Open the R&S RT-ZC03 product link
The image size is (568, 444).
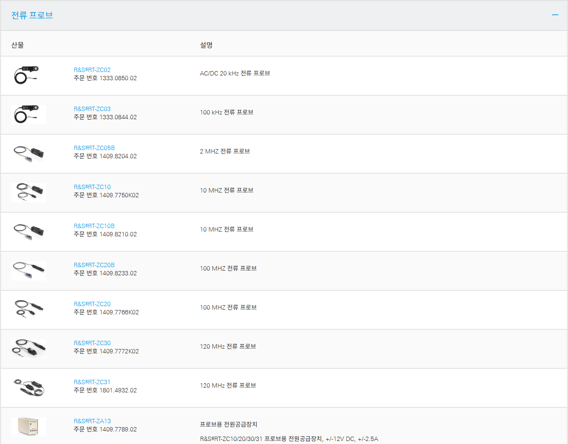tap(92, 109)
